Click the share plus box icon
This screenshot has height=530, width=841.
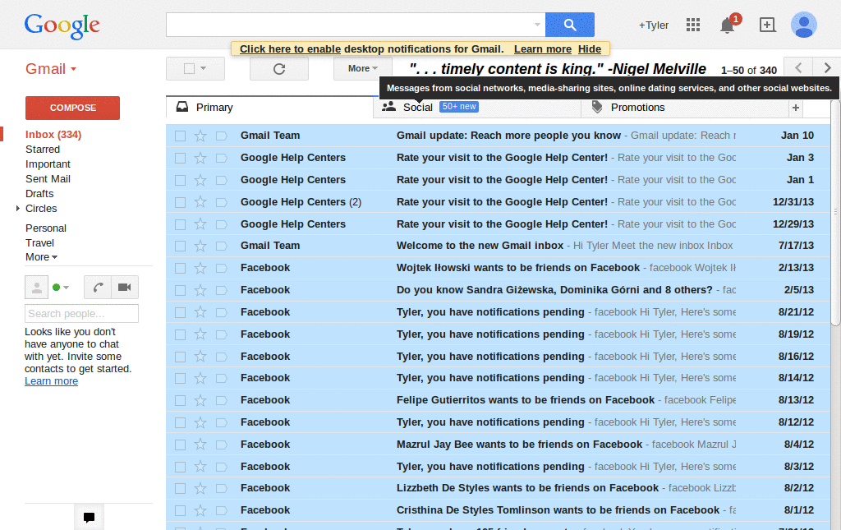point(768,25)
